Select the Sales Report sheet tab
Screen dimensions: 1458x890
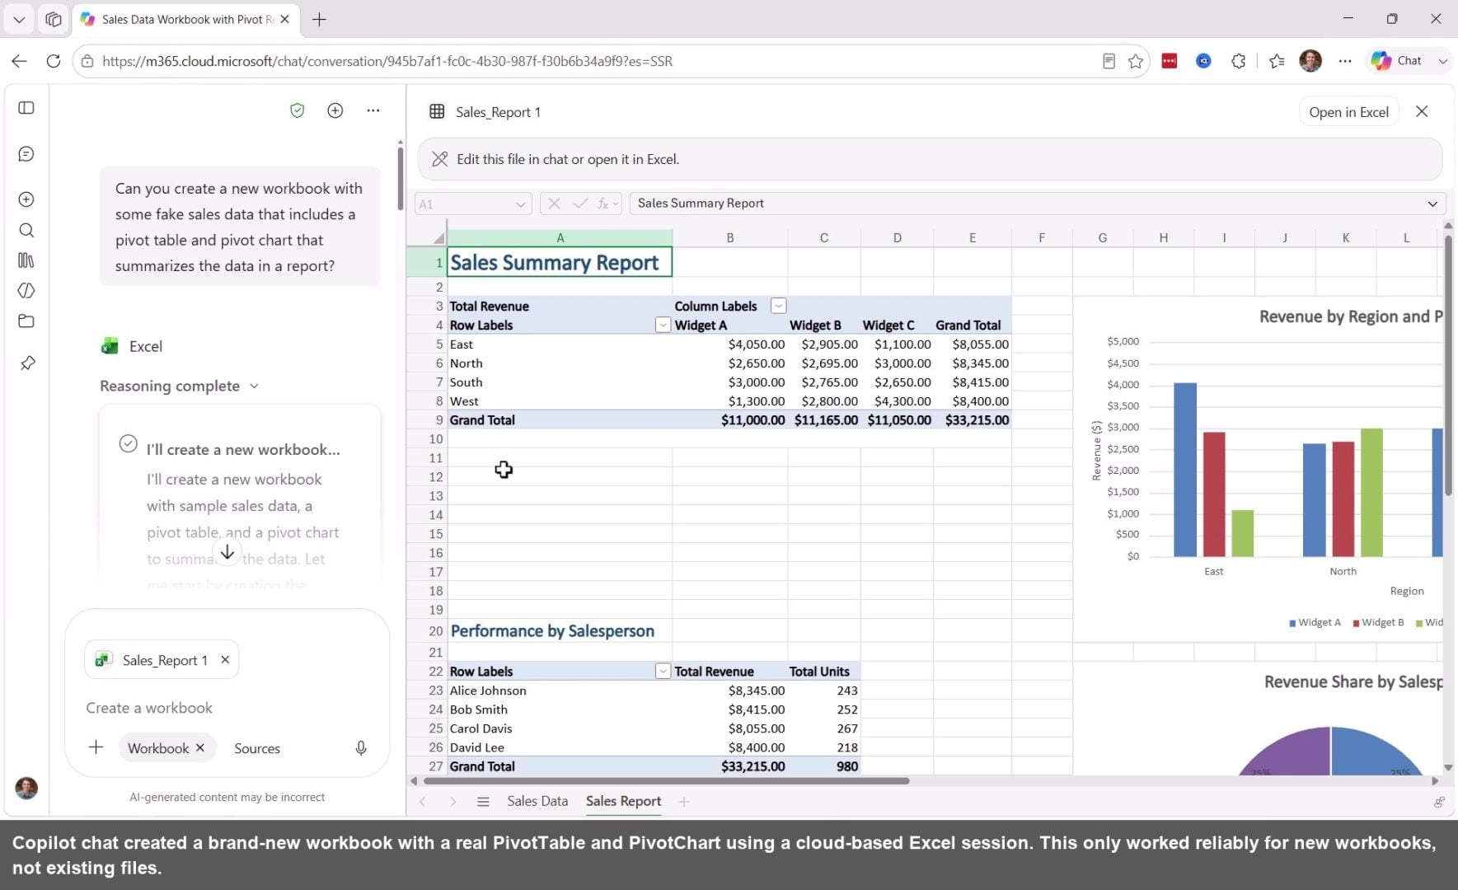click(x=623, y=801)
